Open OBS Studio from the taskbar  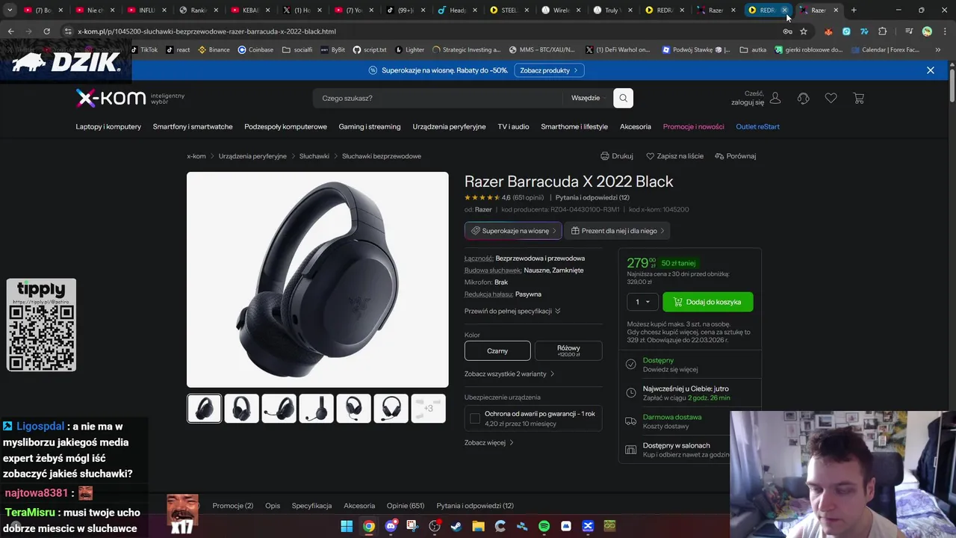(x=435, y=526)
